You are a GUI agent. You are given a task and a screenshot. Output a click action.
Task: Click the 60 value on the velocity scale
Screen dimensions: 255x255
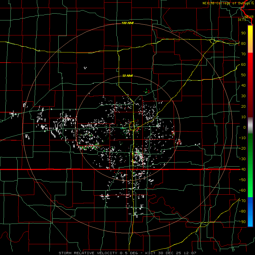click(243, 65)
